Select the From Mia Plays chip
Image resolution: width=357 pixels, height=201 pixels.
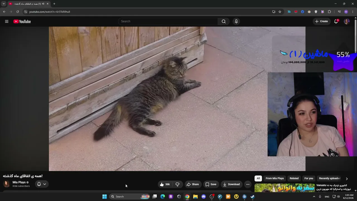pos(275,178)
